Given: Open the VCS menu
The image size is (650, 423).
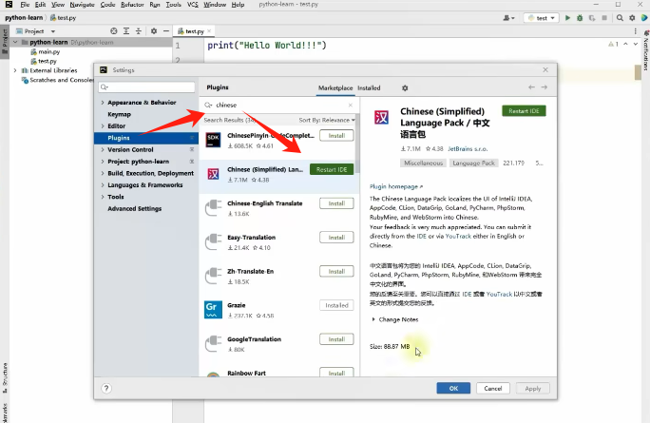Looking at the screenshot, I should click(x=192, y=5).
